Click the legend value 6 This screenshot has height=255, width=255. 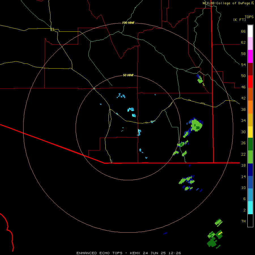coord(245,199)
